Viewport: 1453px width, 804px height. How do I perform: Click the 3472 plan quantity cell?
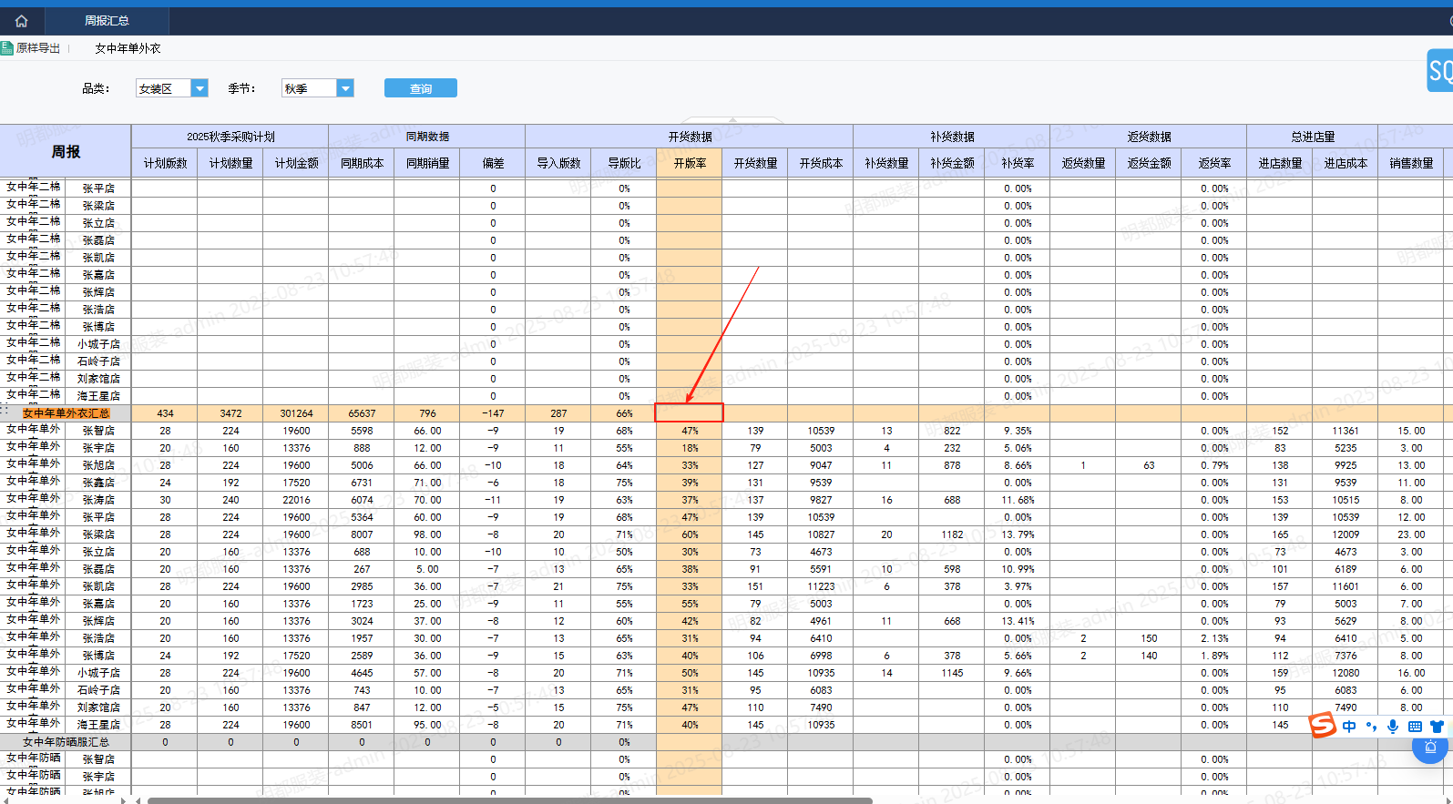(230, 413)
